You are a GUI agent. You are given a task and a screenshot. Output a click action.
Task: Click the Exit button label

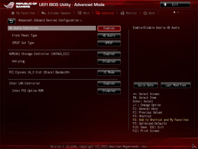pos(175,5)
